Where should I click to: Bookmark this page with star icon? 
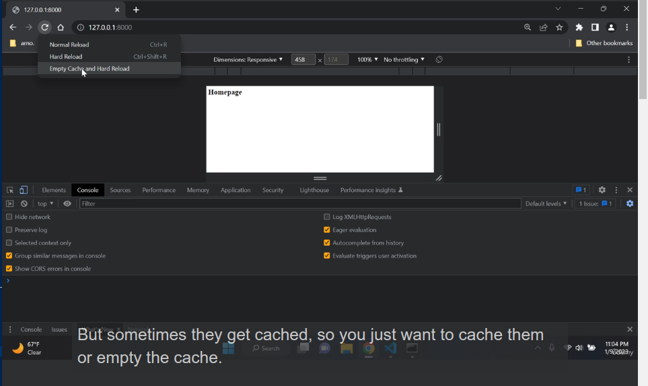point(559,28)
